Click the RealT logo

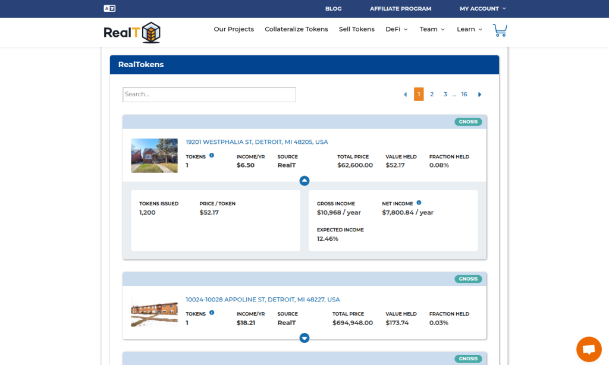[x=132, y=33]
